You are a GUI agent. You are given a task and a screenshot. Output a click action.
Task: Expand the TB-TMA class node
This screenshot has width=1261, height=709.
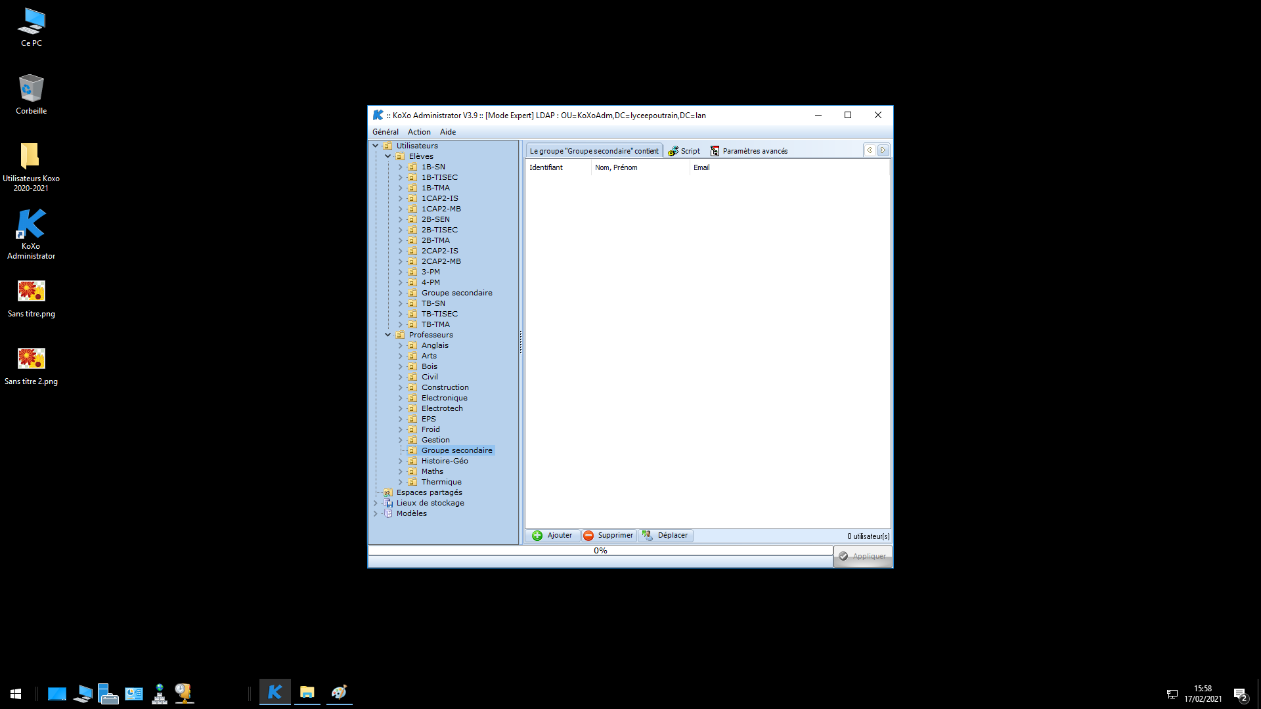(400, 324)
